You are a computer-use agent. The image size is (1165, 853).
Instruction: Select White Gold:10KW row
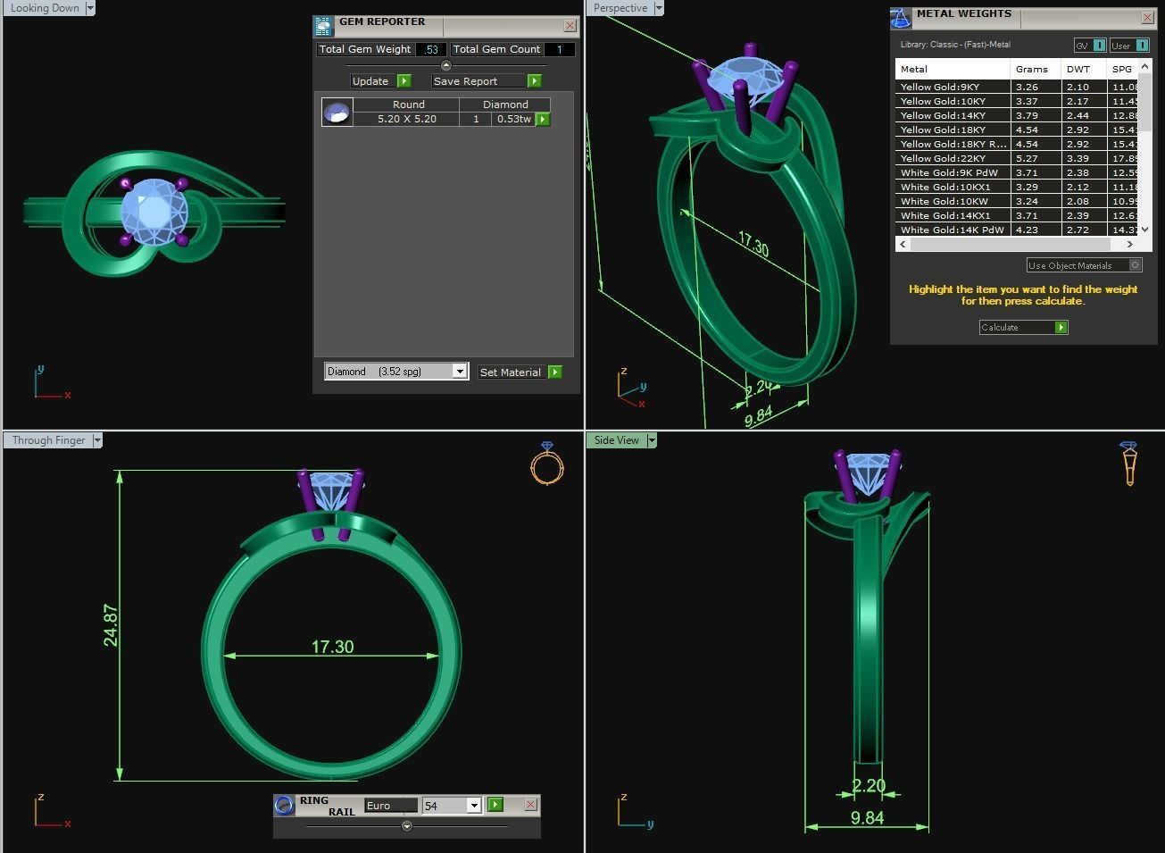pos(1018,201)
